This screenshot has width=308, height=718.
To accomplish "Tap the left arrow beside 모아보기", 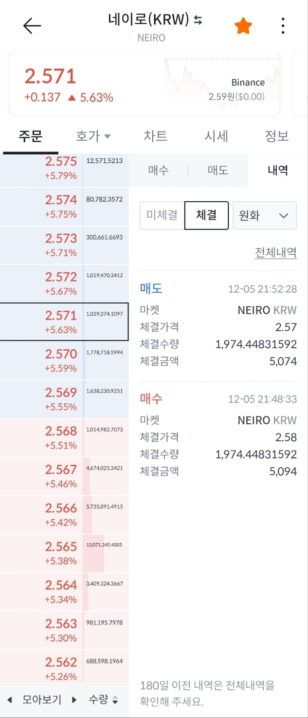I will coord(9,700).
